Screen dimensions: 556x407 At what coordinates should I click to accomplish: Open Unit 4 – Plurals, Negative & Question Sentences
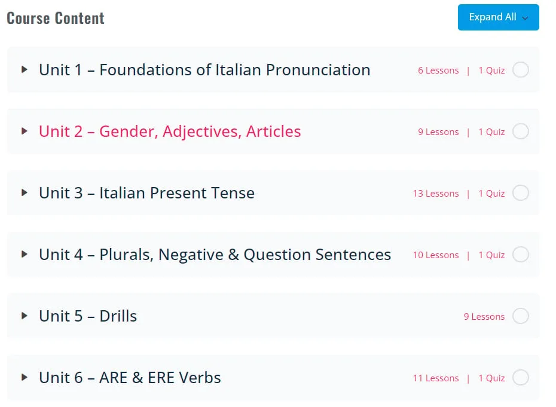215,255
